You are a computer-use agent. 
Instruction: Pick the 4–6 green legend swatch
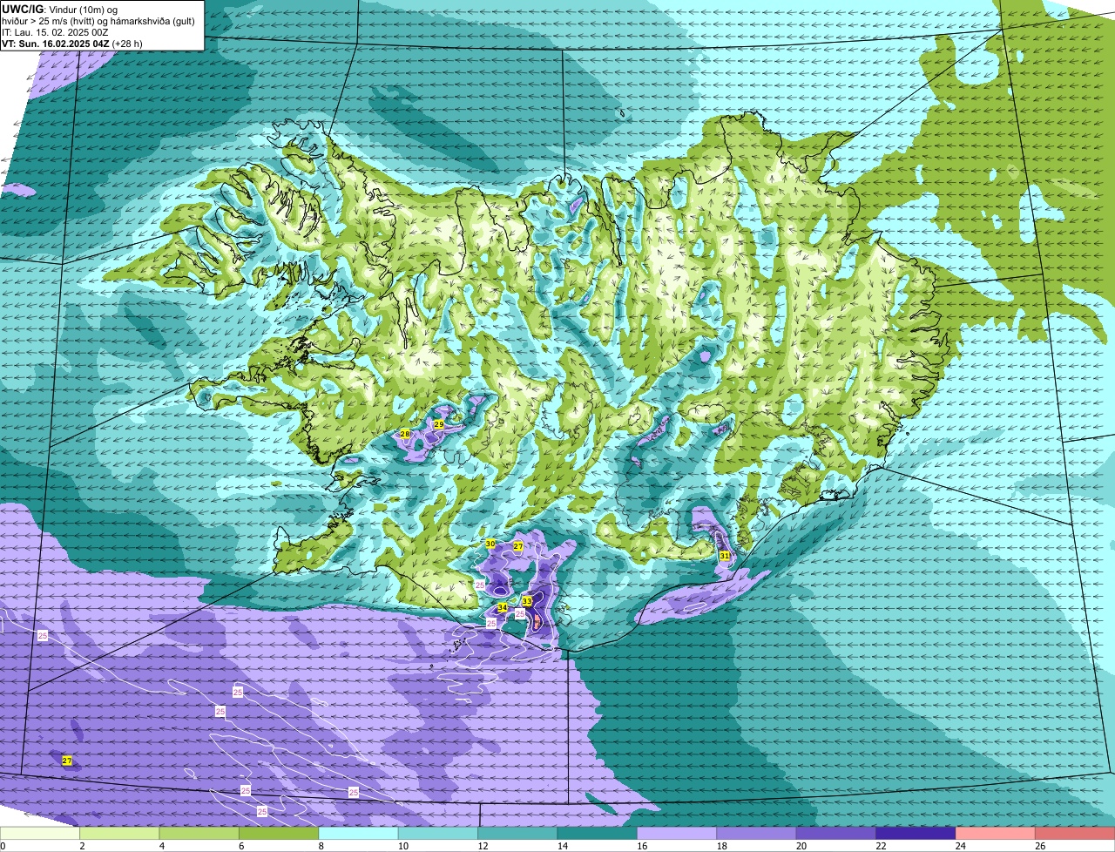pos(199,834)
